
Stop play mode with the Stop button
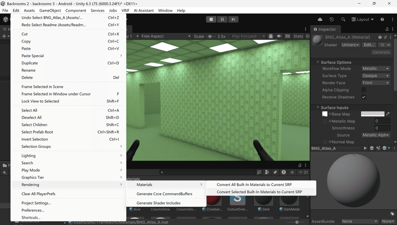pos(211,19)
